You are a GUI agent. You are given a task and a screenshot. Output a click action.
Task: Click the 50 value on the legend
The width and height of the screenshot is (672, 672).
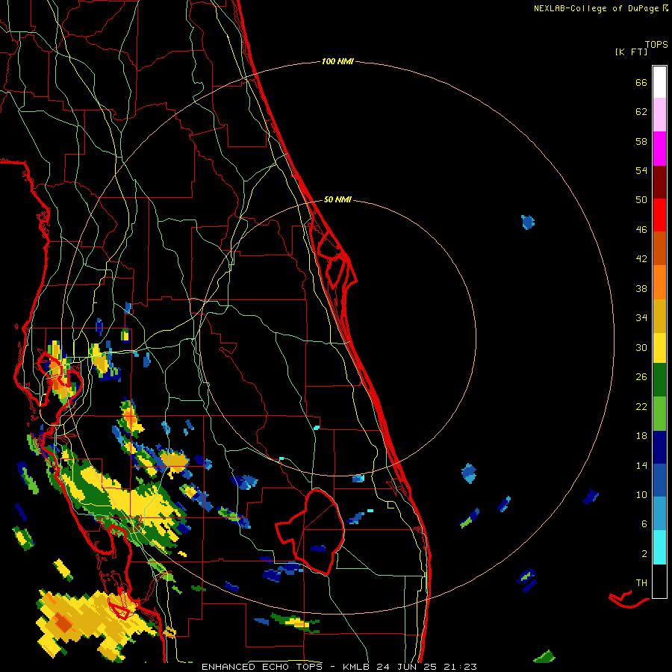tap(641, 200)
